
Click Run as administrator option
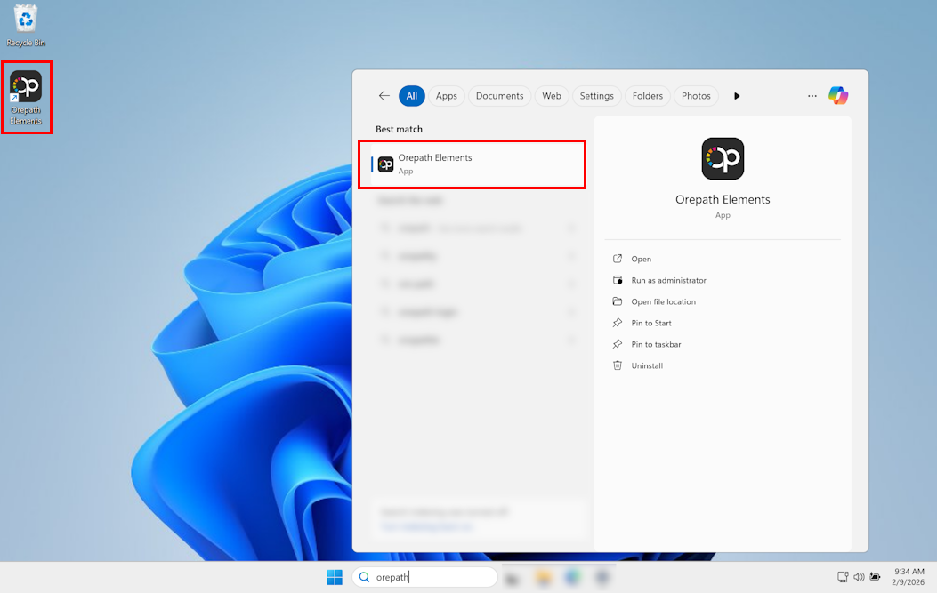[x=668, y=280]
